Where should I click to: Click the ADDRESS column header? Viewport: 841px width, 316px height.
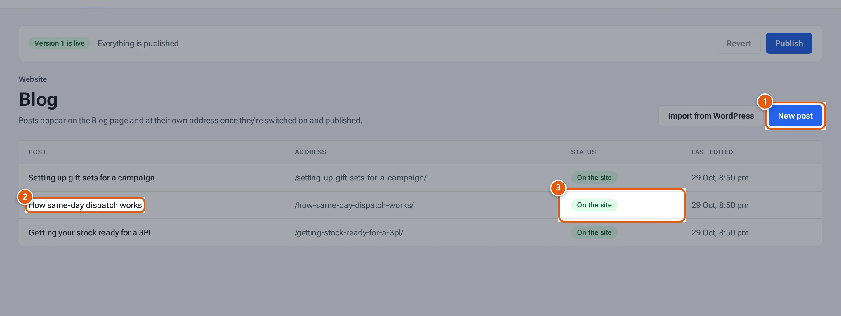pyautogui.click(x=310, y=152)
